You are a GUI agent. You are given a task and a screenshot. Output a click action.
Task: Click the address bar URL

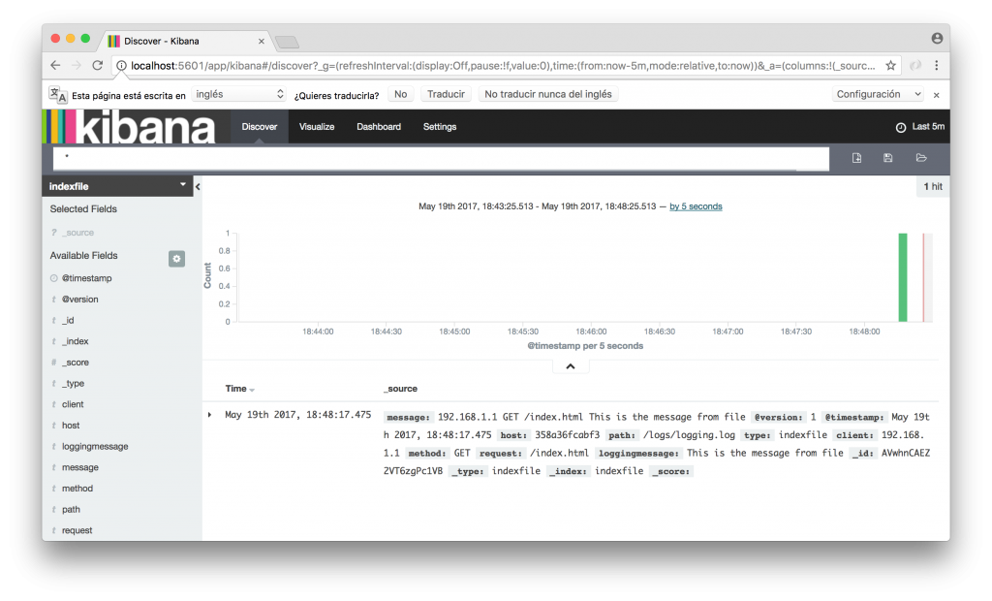[x=503, y=65]
